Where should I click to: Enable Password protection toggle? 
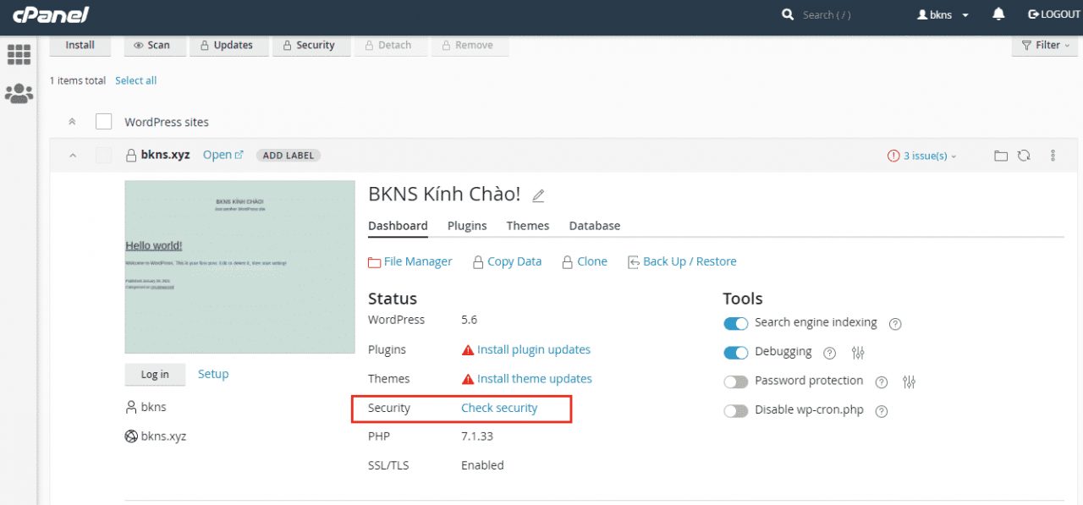[x=736, y=381]
